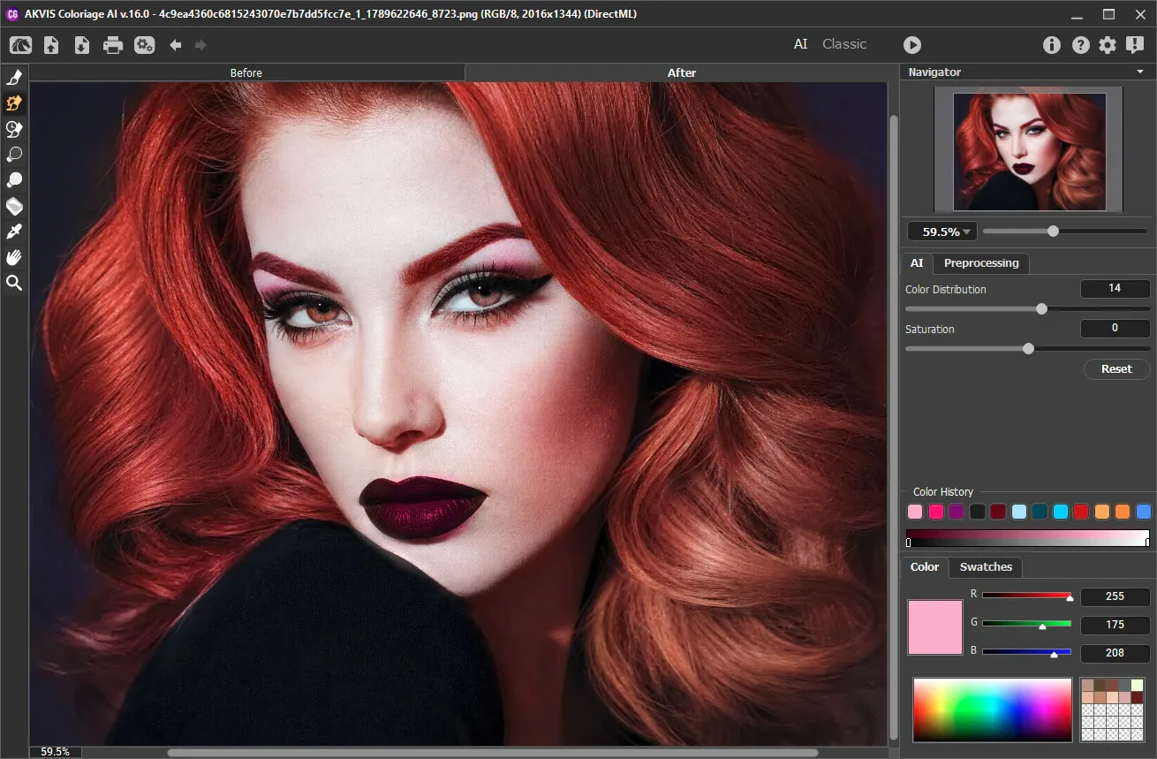Select the Pencil tool in left toolbar
1157x759 pixels.
coord(14,78)
